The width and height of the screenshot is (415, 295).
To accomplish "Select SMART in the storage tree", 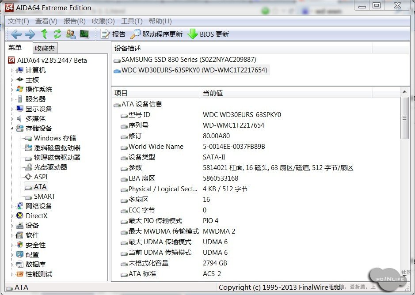I will click(45, 197).
